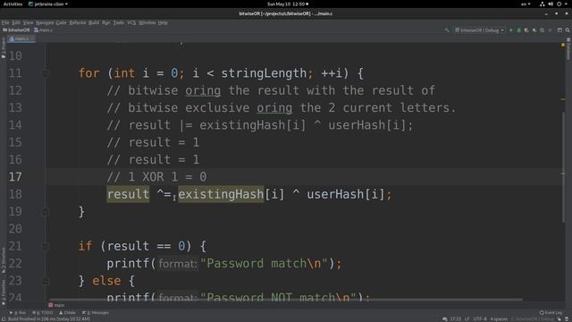This screenshot has width=572, height=322.
Task: Collapse the if block fold marker on line 21
Action: coord(46,247)
